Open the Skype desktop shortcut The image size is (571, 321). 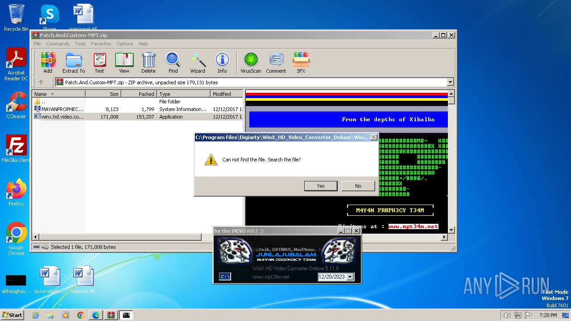[x=50, y=18]
